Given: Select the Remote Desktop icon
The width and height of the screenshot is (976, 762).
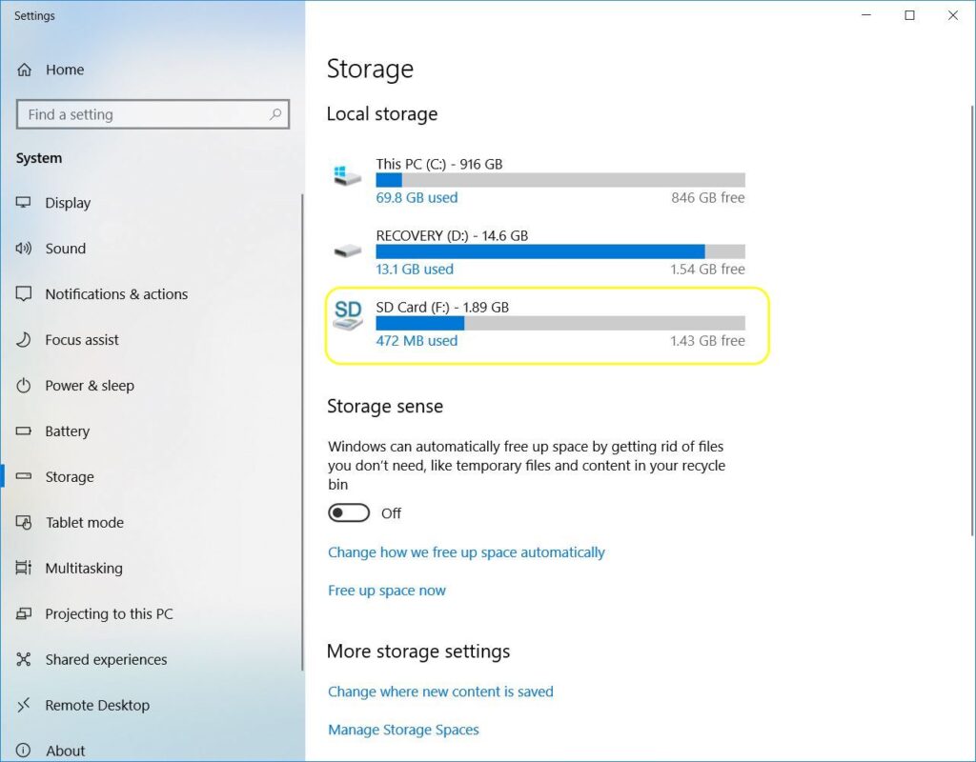Looking at the screenshot, I should pyautogui.click(x=25, y=705).
